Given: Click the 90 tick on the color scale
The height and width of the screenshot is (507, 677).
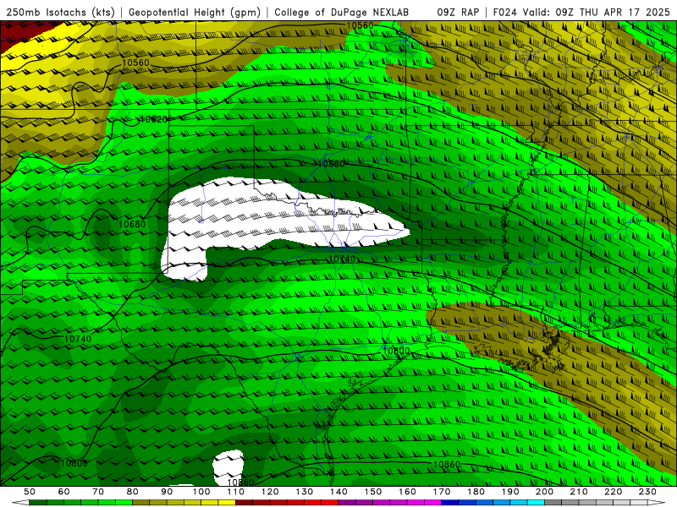Looking at the screenshot, I should click(x=167, y=492).
